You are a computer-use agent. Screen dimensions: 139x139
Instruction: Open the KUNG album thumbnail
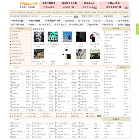53,54
